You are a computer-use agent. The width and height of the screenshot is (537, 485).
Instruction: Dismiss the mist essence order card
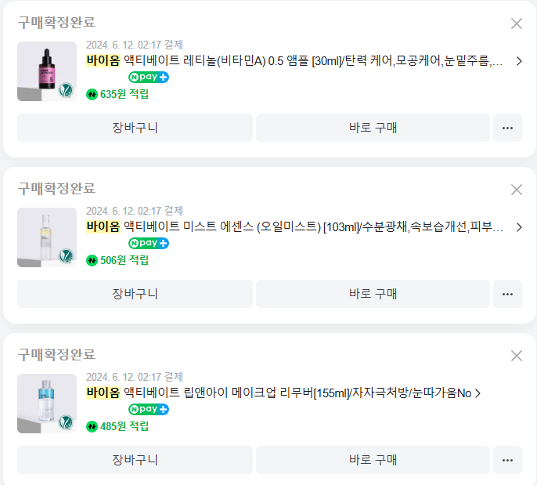(516, 190)
